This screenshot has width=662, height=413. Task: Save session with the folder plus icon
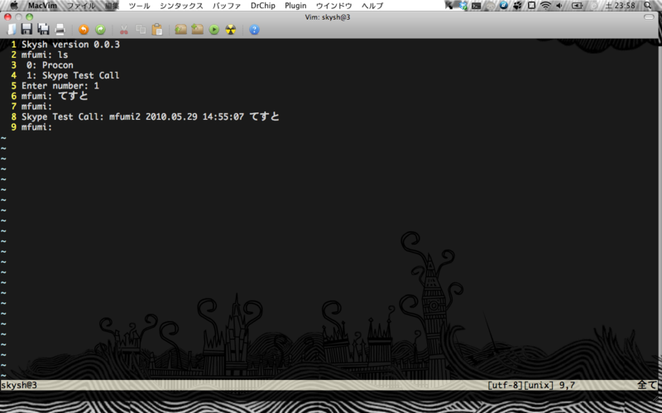[198, 30]
